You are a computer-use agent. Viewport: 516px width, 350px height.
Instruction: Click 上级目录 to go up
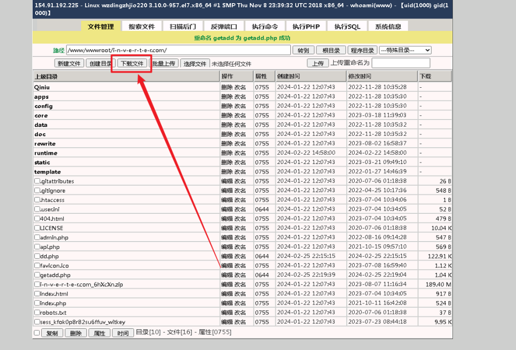point(46,77)
